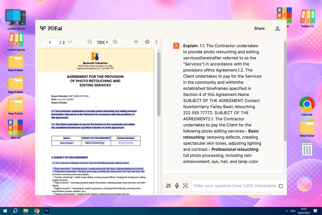The height and width of the screenshot is (215, 322).
Task: Click the Beckwith Industries logo in the PDF
Action: point(95,56)
